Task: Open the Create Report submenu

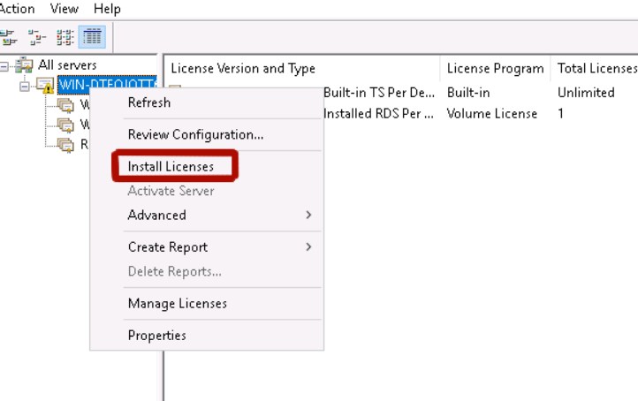Action: coord(207,246)
